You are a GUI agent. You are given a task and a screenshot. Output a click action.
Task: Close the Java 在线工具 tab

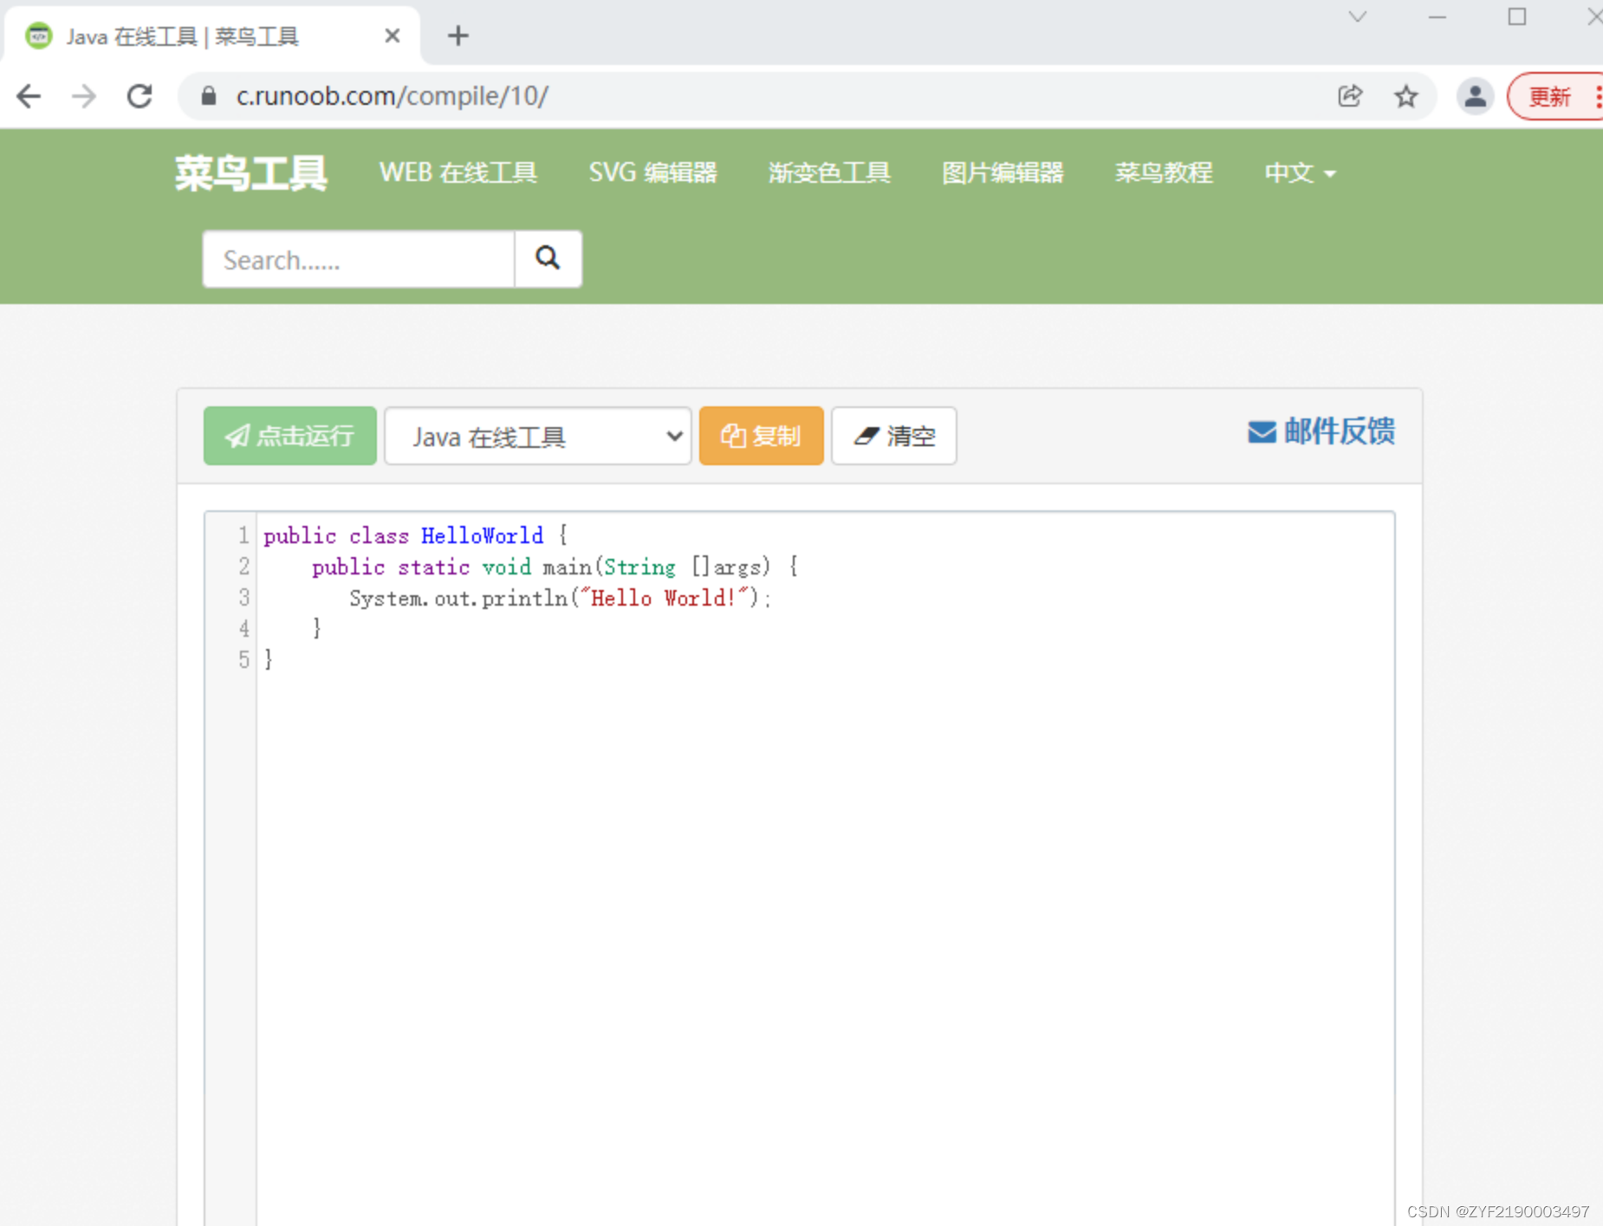pos(392,36)
